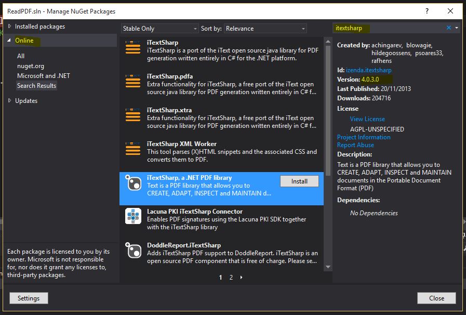Open the Stable Only dropdown
Image resolution: width=466 pixels, height=315 pixels.
tap(159, 29)
